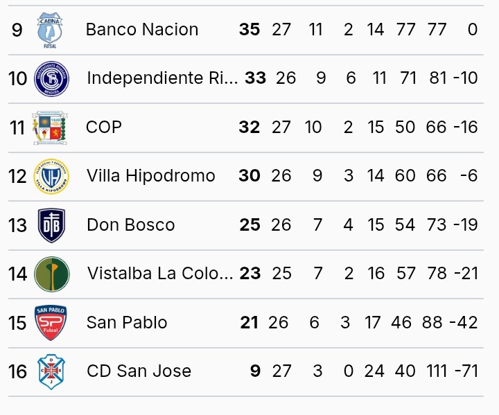Viewport: 499px width, 415px height.
Task: Open the Villa Hipodromo team page
Action: coord(151,176)
